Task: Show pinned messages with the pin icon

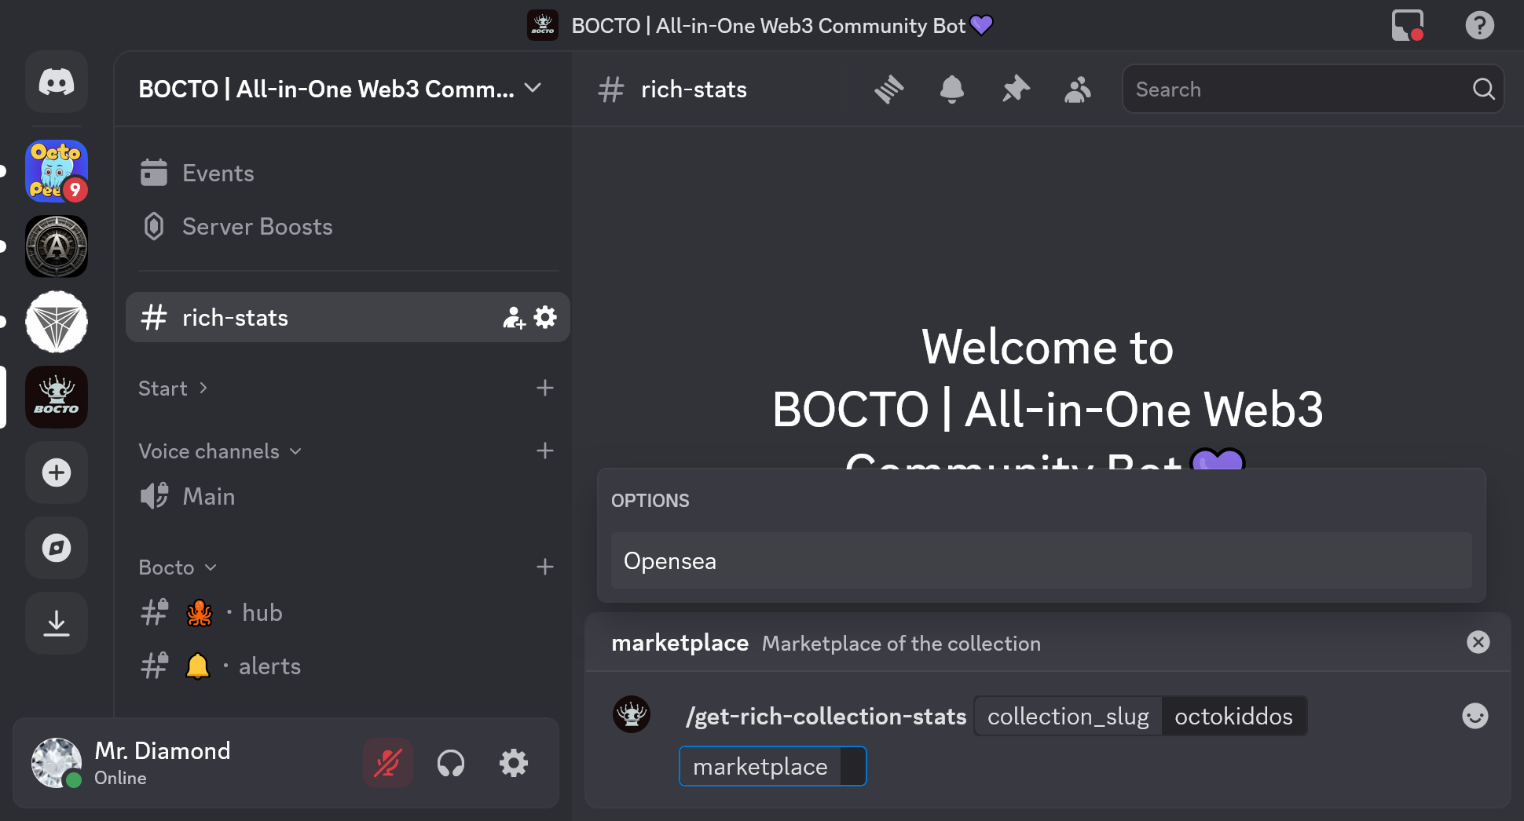Action: [x=1015, y=89]
